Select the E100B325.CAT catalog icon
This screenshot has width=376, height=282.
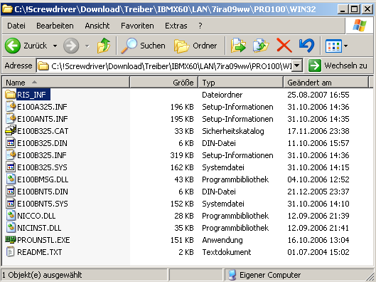pos(11,130)
